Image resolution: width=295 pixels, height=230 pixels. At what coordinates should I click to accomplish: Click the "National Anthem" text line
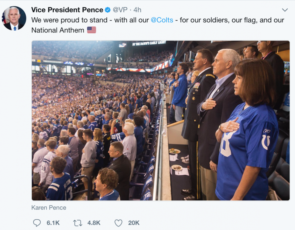point(58,30)
